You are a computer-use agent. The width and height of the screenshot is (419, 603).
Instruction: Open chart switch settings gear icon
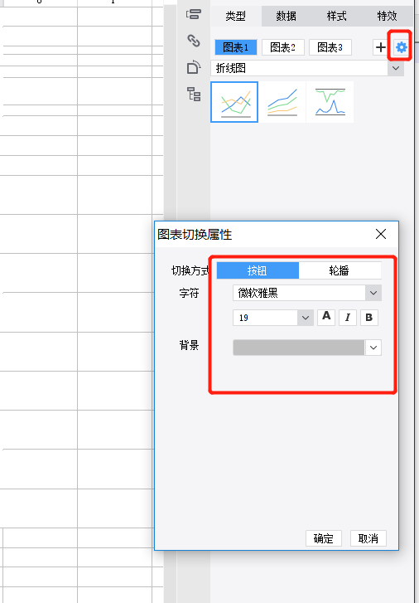point(401,47)
